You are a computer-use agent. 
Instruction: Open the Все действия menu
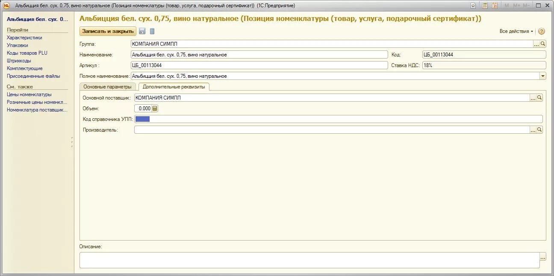pos(516,31)
